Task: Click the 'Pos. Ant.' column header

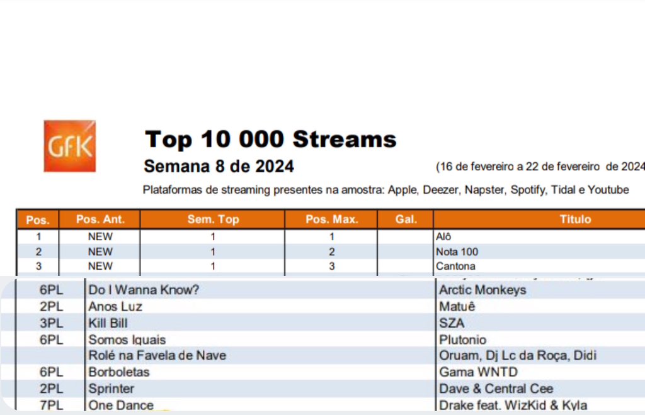Action: click(x=100, y=219)
